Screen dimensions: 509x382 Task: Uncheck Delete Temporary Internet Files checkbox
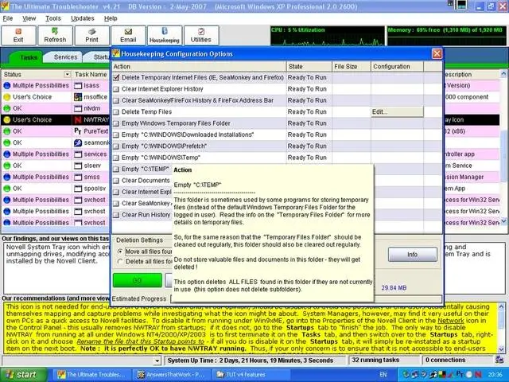116,78
